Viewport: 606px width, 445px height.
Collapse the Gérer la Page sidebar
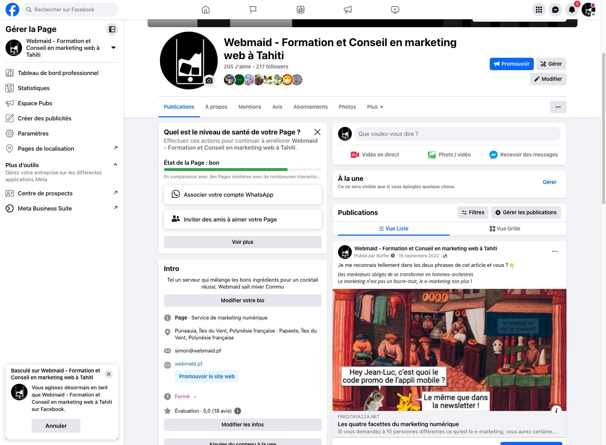tap(112, 29)
